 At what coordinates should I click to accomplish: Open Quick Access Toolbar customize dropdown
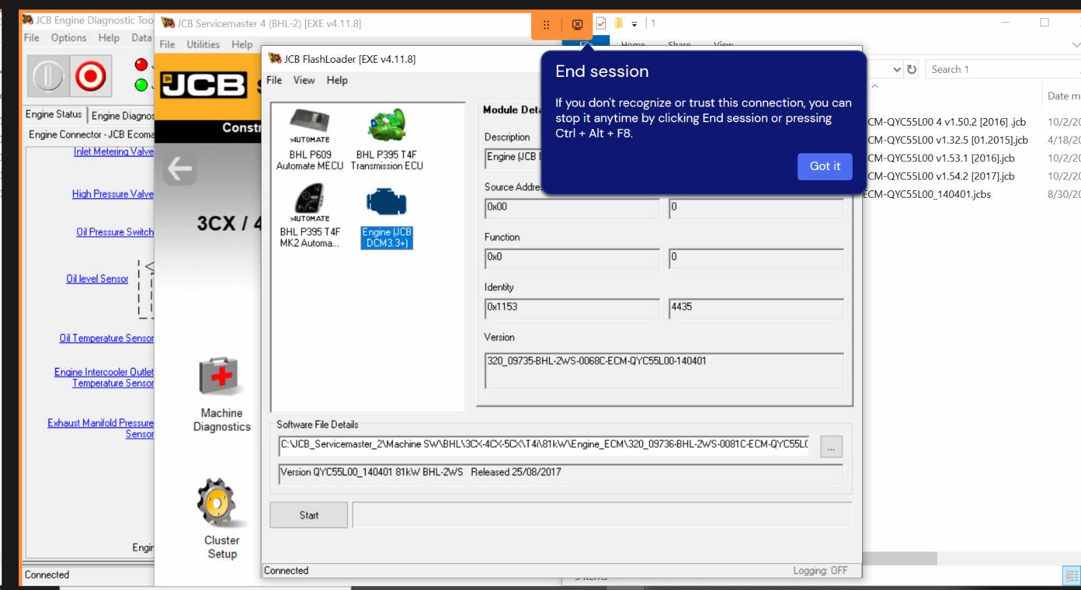tap(634, 24)
